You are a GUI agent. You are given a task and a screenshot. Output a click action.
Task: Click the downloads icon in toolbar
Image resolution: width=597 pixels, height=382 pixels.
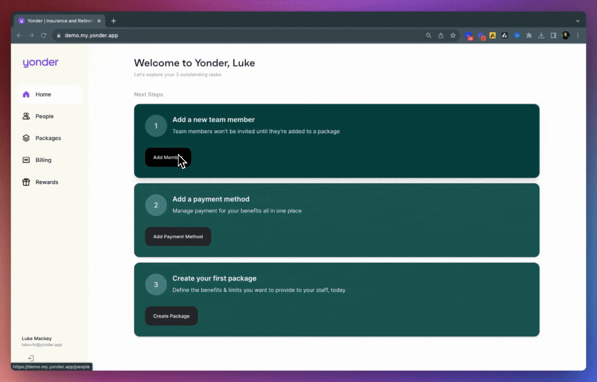[x=541, y=36]
